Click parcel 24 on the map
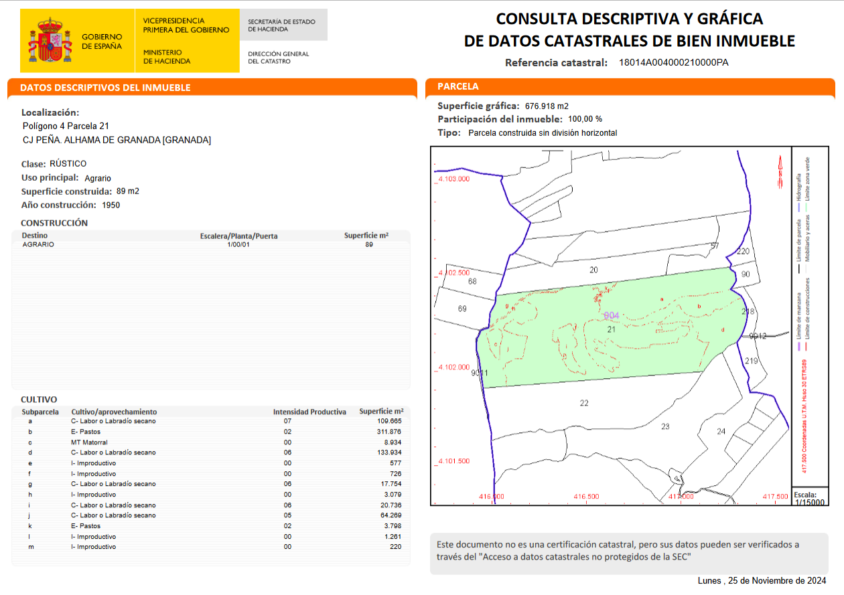This screenshot has width=844, height=595. click(x=721, y=432)
